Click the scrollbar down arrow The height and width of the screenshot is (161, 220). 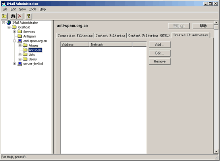(216, 152)
